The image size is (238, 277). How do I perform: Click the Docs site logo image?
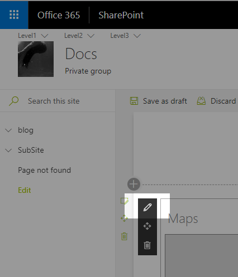coord(36,59)
